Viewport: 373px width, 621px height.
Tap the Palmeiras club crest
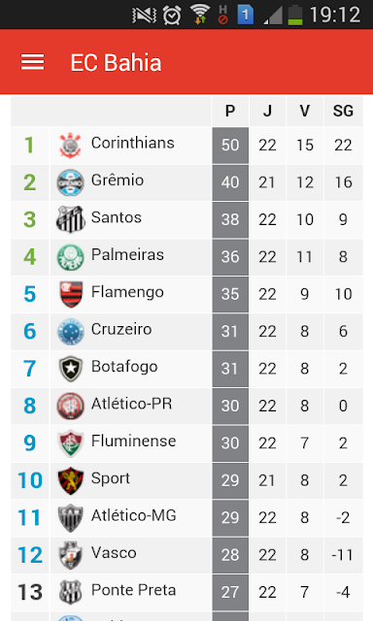pos(70,257)
